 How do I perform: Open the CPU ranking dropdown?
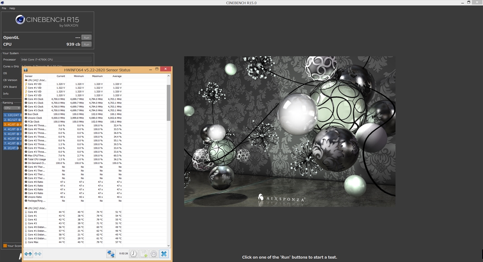[12, 108]
